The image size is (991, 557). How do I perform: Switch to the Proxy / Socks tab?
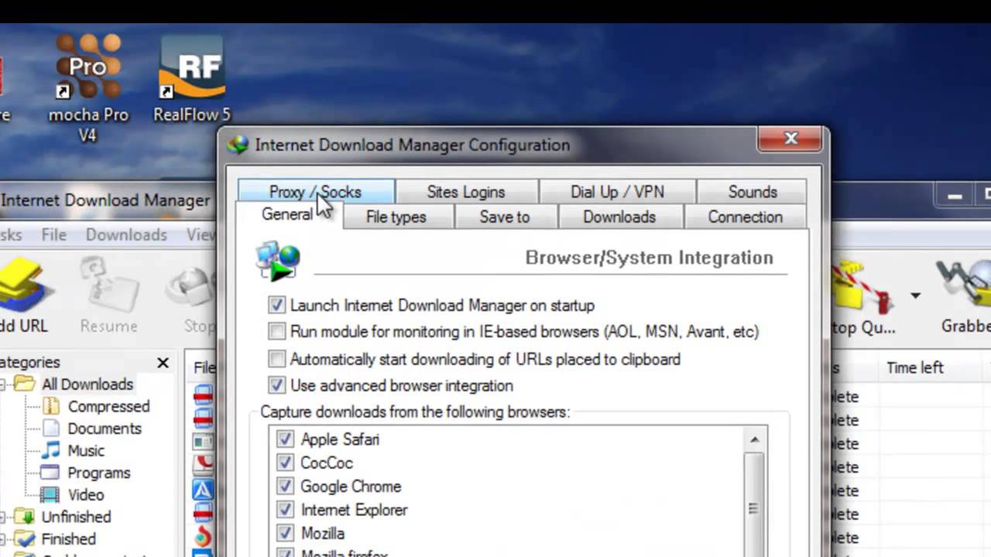316,192
